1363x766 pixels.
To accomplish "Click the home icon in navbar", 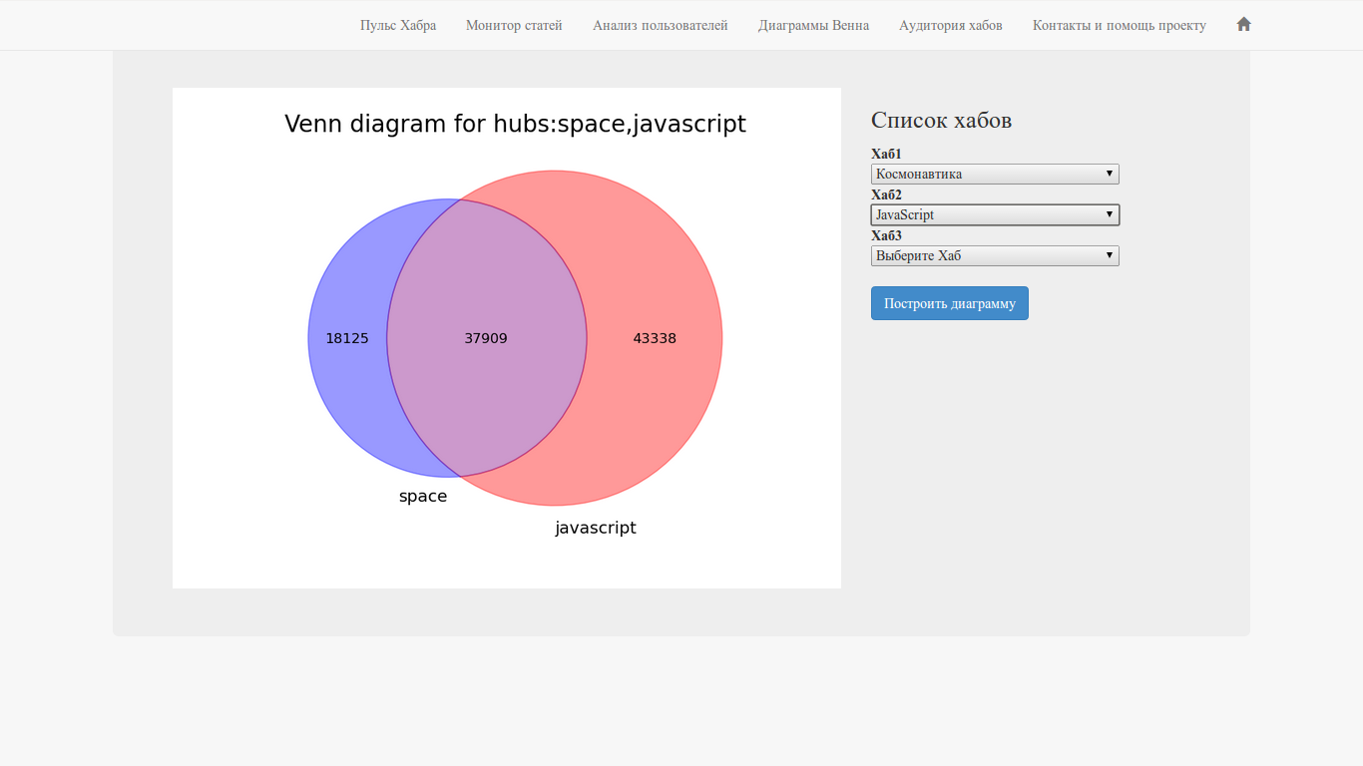I will point(1243,25).
